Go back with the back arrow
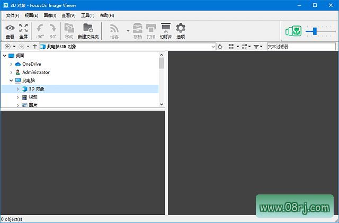This screenshot has width=339, height=223. (7, 47)
